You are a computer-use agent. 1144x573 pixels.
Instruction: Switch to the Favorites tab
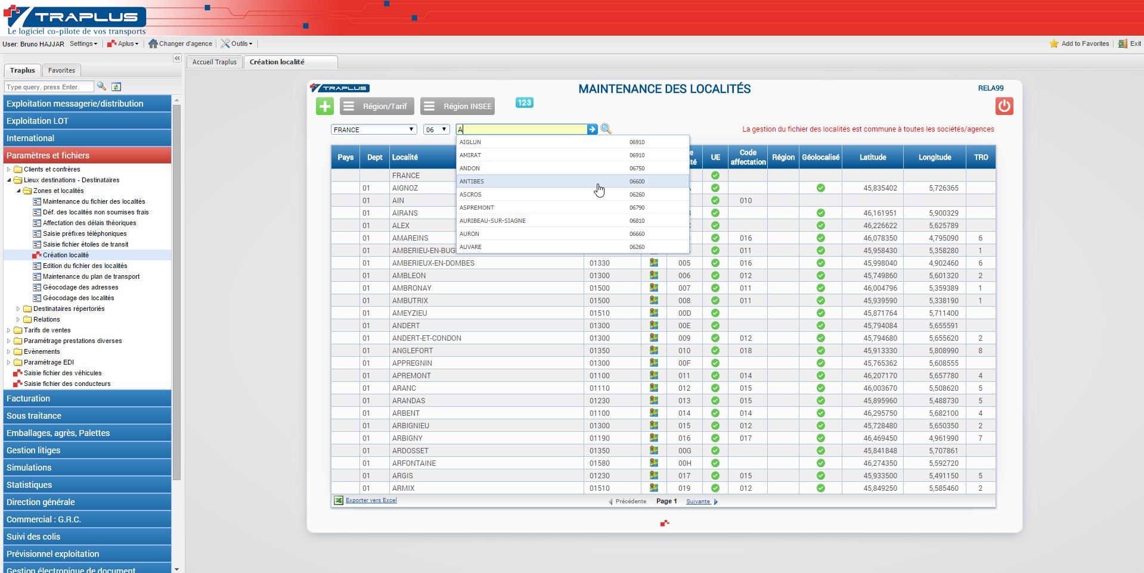point(61,70)
